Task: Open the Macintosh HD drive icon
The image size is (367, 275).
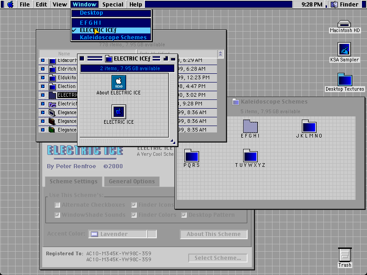Action: (344, 24)
